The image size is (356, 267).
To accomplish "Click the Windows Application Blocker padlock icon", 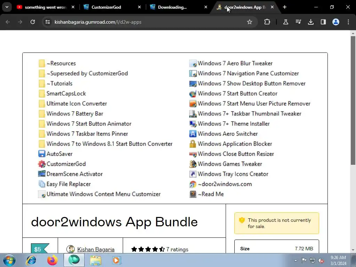I will click(x=193, y=144).
